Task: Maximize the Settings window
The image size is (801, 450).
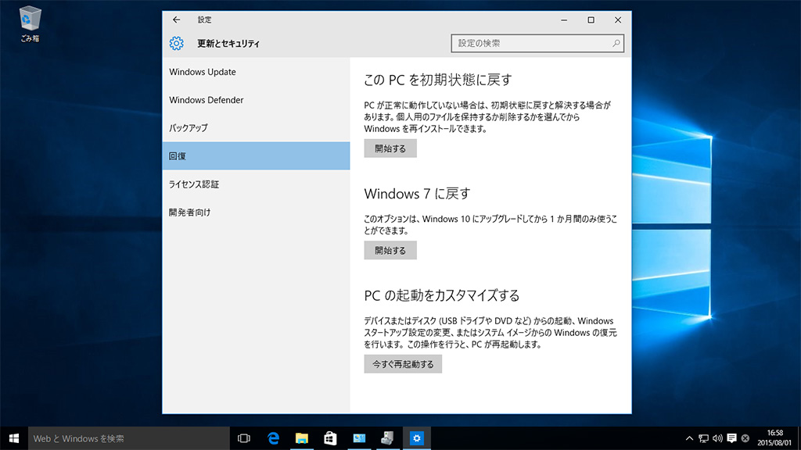Action: click(x=591, y=20)
